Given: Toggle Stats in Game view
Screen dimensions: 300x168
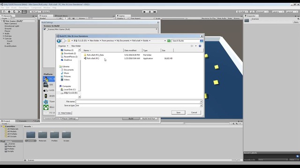Looking at the screenshot, I should (230, 18).
